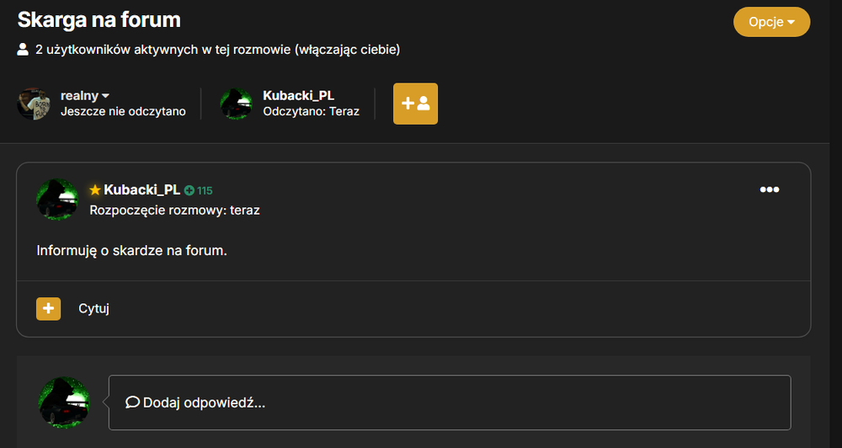Open Kubacki_PL profile link in post header

141,189
